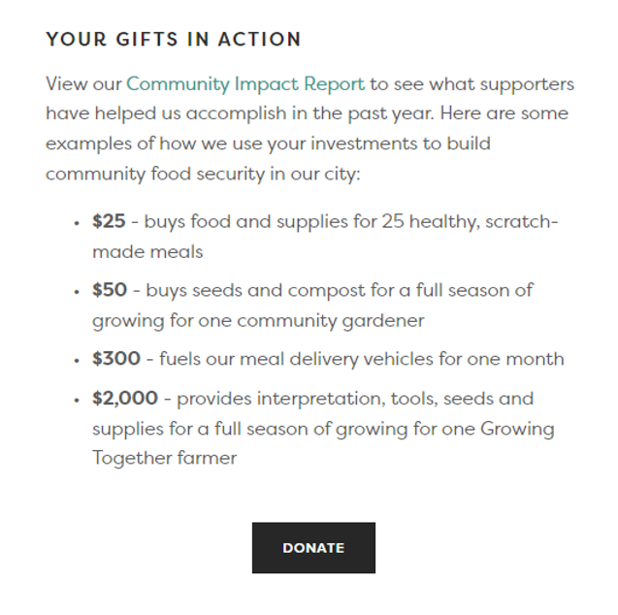Click the bold $300 amount
The height and width of the screenshot is (615, 618).
115,359
